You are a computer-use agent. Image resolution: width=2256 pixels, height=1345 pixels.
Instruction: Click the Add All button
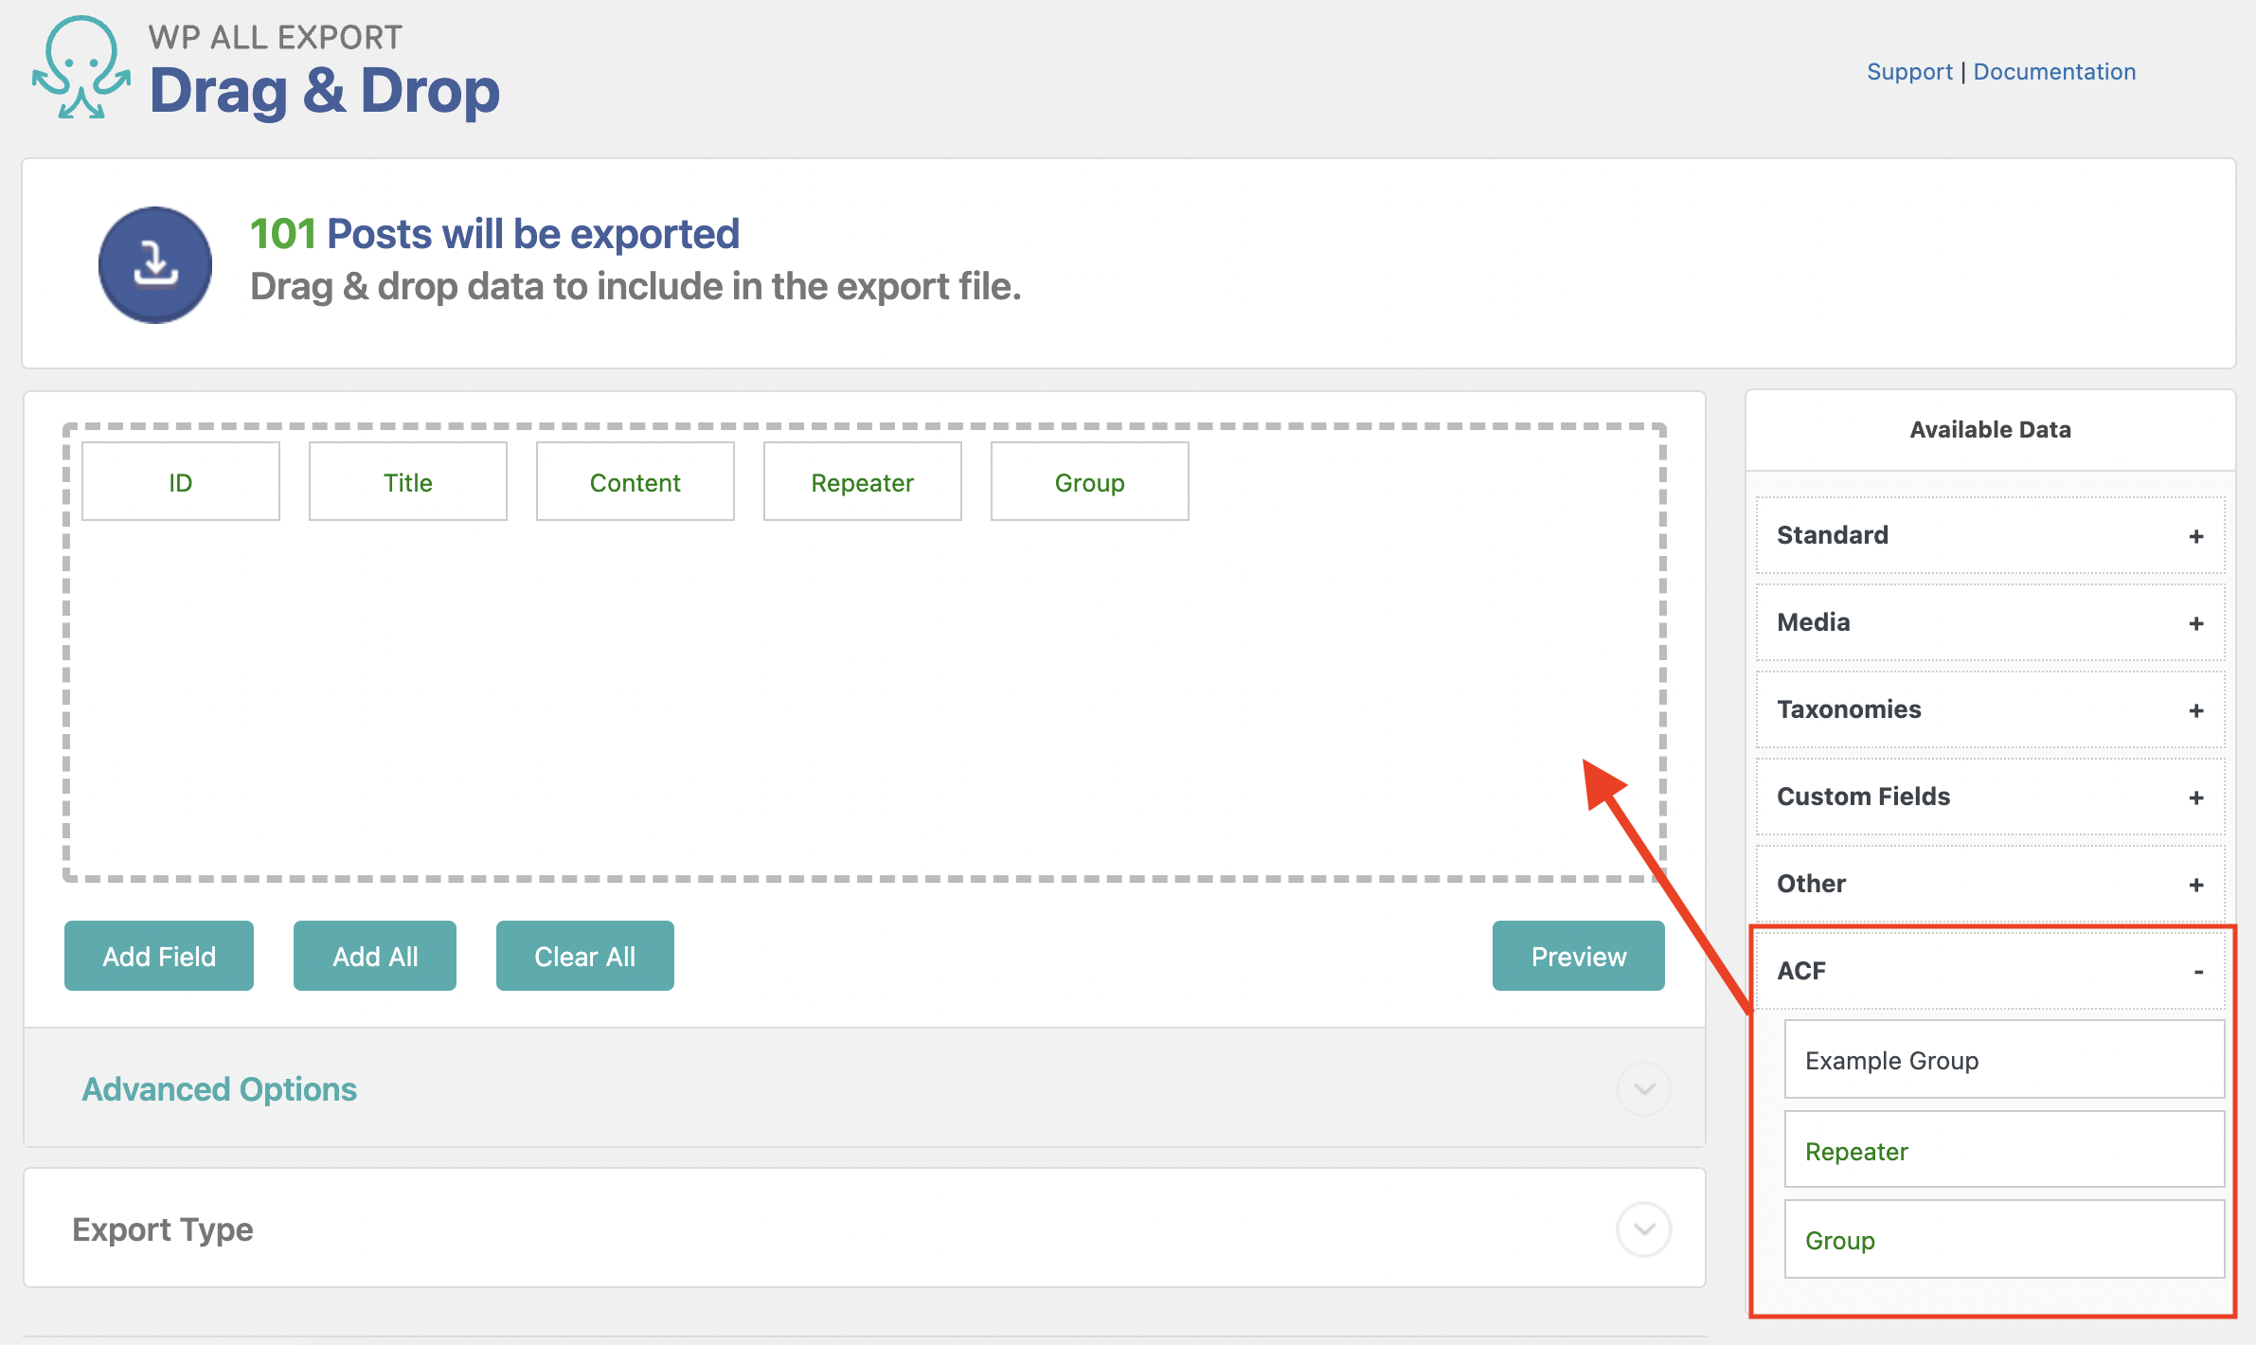click(x=375, y=956)
